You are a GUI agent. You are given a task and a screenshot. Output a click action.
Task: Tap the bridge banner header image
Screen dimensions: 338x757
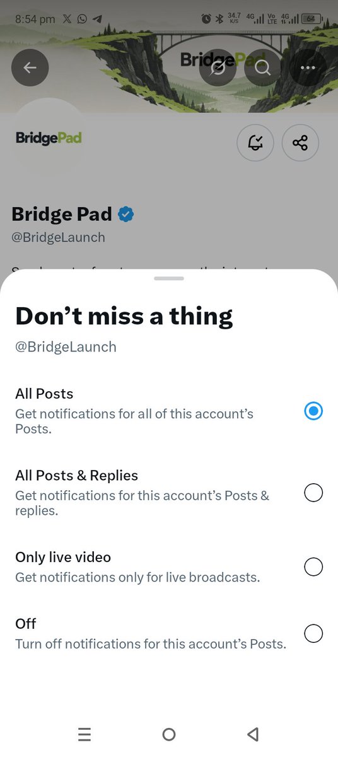(x=169, y=57)
